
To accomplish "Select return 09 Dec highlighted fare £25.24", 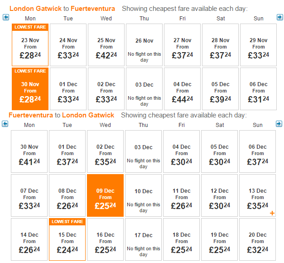I will pos(105,195).
